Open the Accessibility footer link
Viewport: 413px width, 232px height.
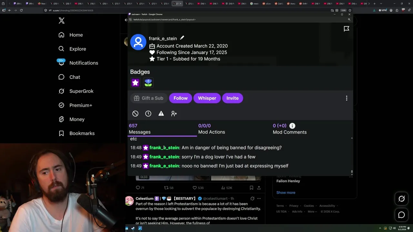[327, 206]
